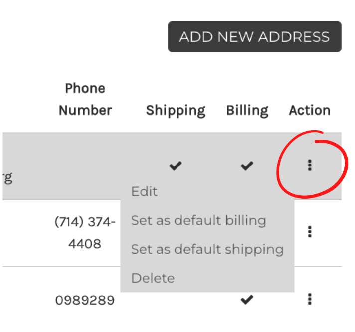Click the phone number (714) 374-4408
Viewport: 355px width, 332px height.
click(85, 233)
